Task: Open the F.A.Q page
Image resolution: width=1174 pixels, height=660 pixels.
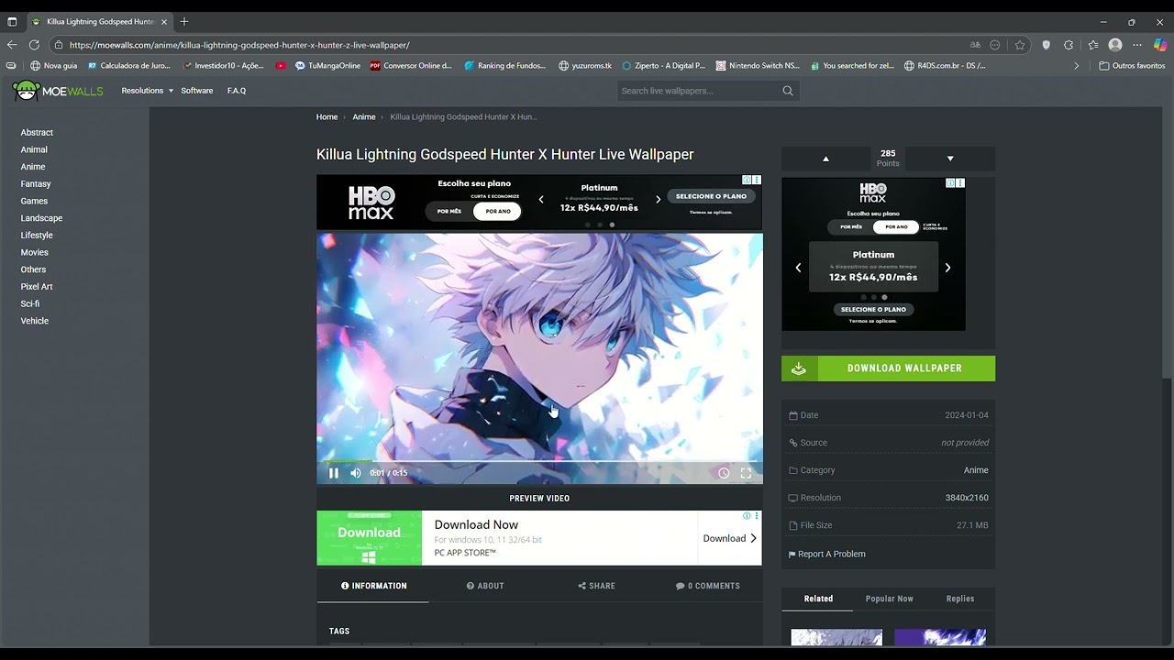Action: coord(237,91)
